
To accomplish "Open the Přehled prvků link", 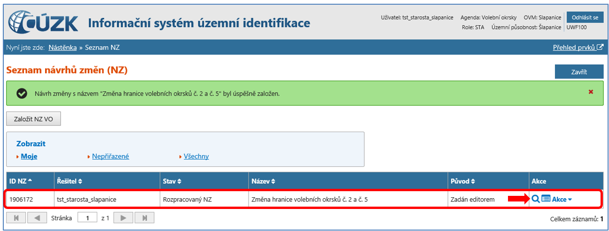I will 578,47.
